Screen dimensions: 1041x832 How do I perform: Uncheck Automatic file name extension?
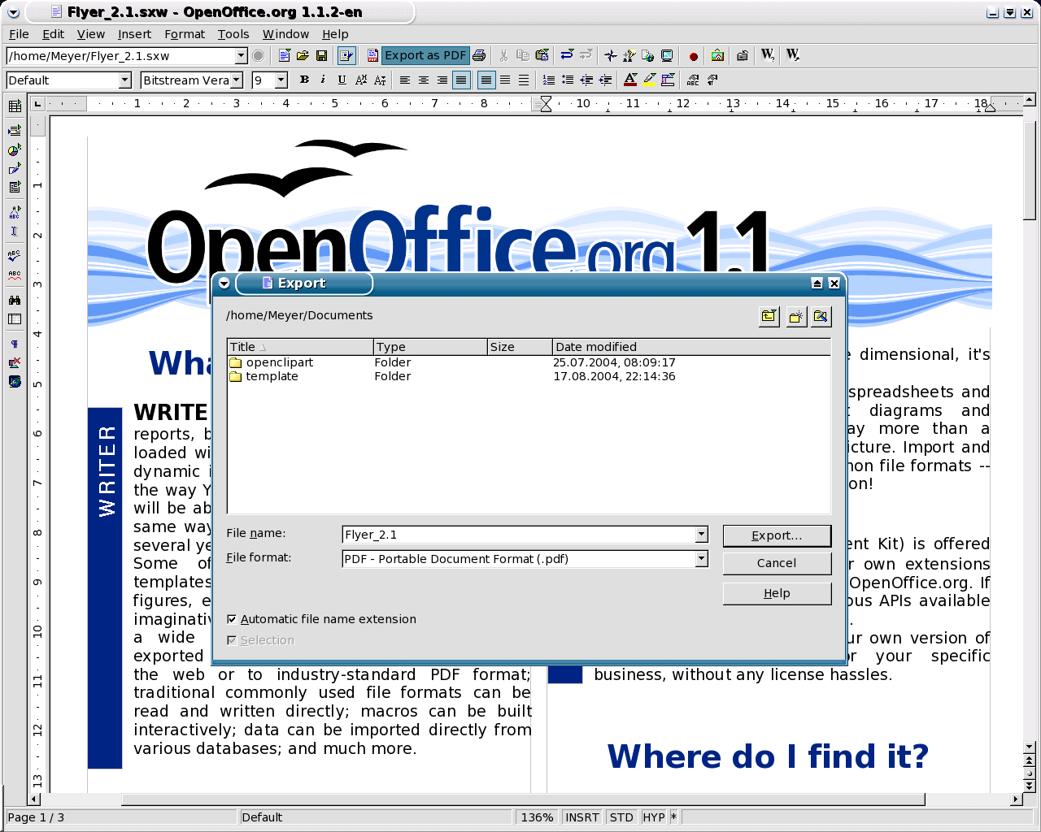pos(232,618)
